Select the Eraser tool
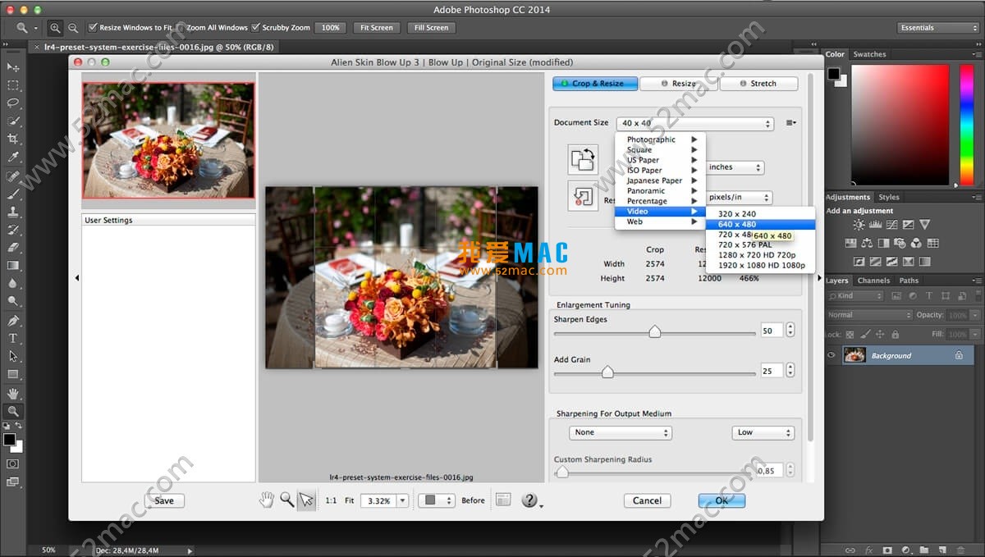 tap(13, 247)
